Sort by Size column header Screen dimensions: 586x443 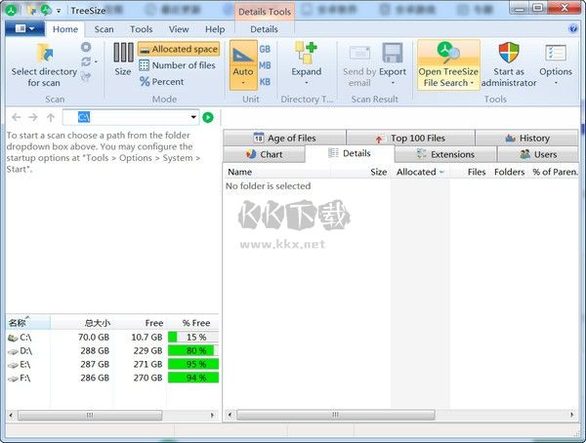point(360,172)
